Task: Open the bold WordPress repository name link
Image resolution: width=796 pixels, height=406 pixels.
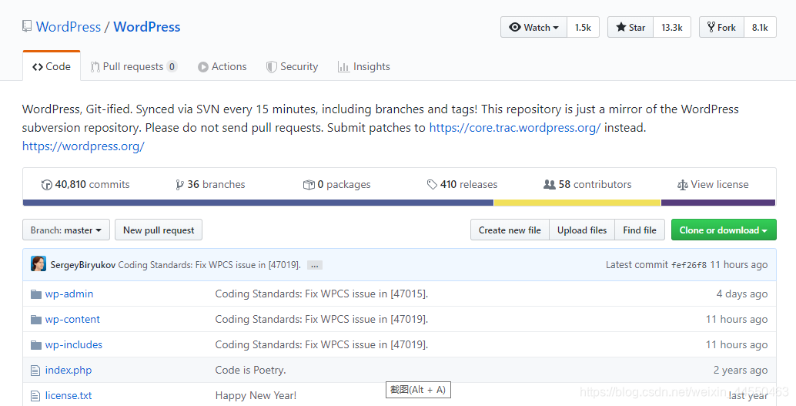Action: point(147,27)
